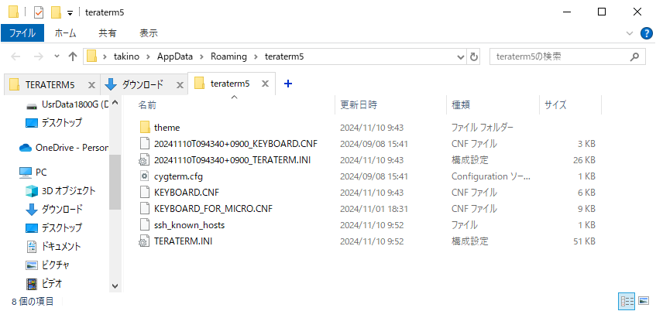Viewport: 656px width, 311px height.
Task: Open the 共有 ribbon tab
Action: click(x=108, y=33)
